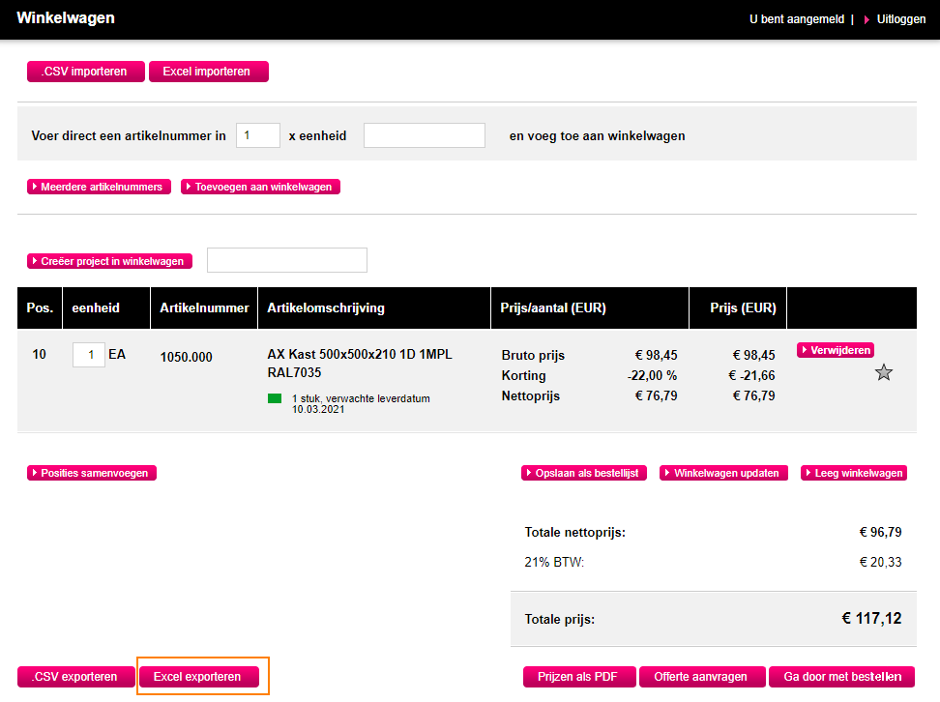Mark article 1050.000 as favorite with star
The width and height of the screenshot is (940, 702).
pos(884,373)
